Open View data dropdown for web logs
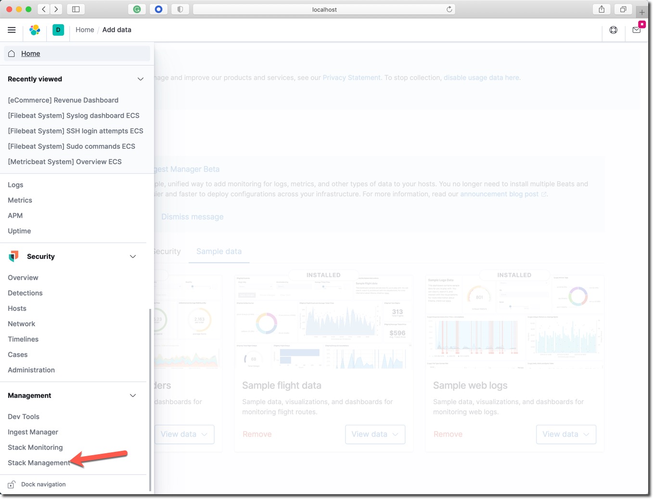This screenshot has width=653, height=499. pyautogui.click(x=566, y=434)
